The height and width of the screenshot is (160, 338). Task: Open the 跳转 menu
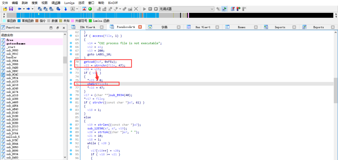(x=25, y=3)
